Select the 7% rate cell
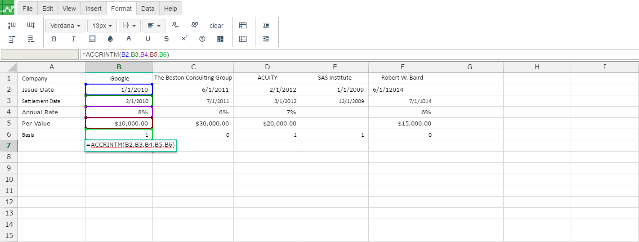This screenshot has width=639, height=242. tap(267, 112)
